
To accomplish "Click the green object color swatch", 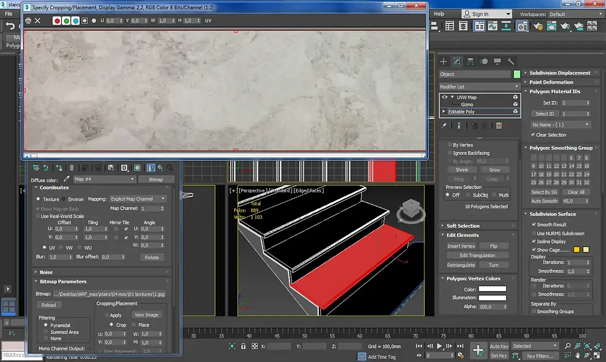I will 517,74.
